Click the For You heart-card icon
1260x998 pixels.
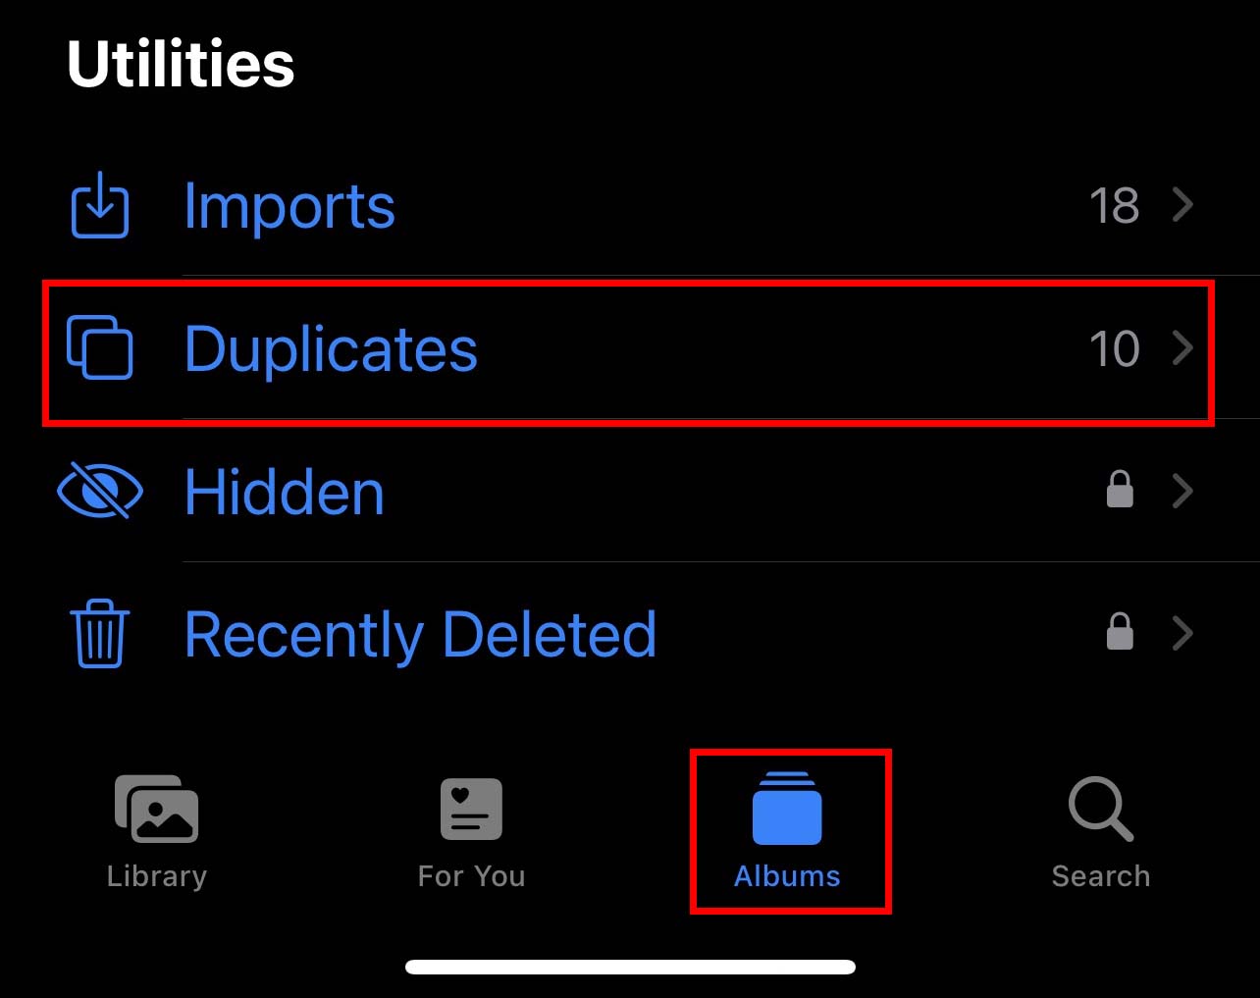[471, 810]
